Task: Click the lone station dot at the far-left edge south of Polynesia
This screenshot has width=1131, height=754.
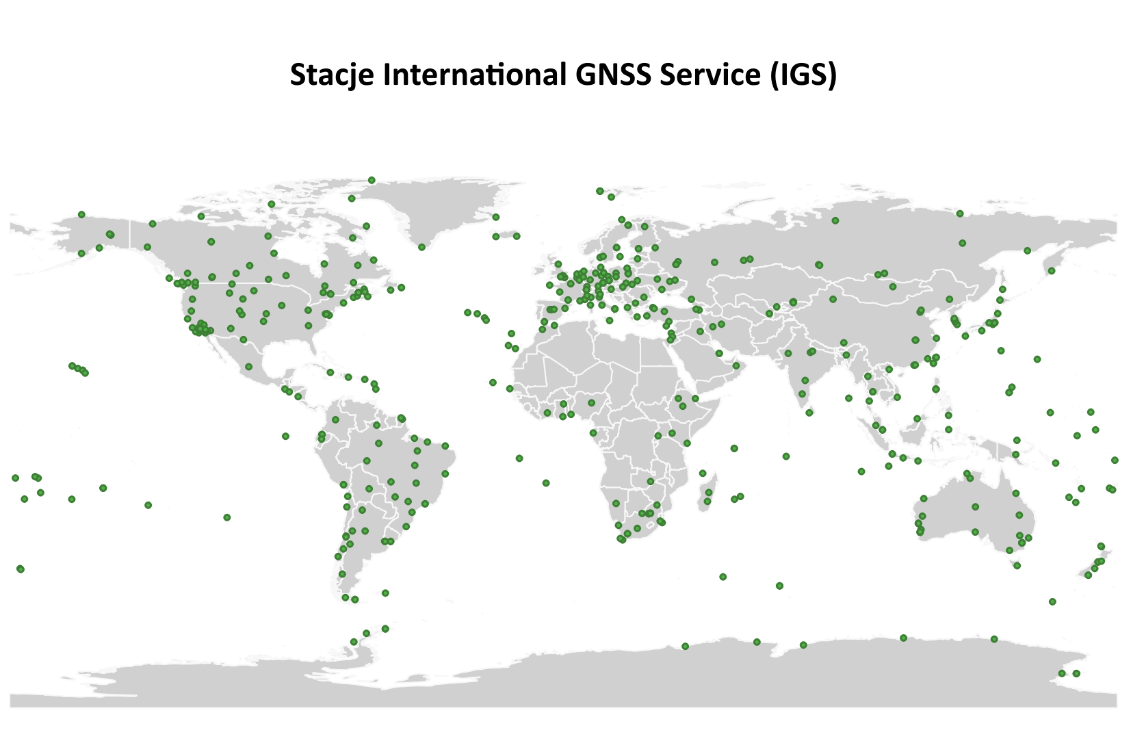Action: click(21, 569)
